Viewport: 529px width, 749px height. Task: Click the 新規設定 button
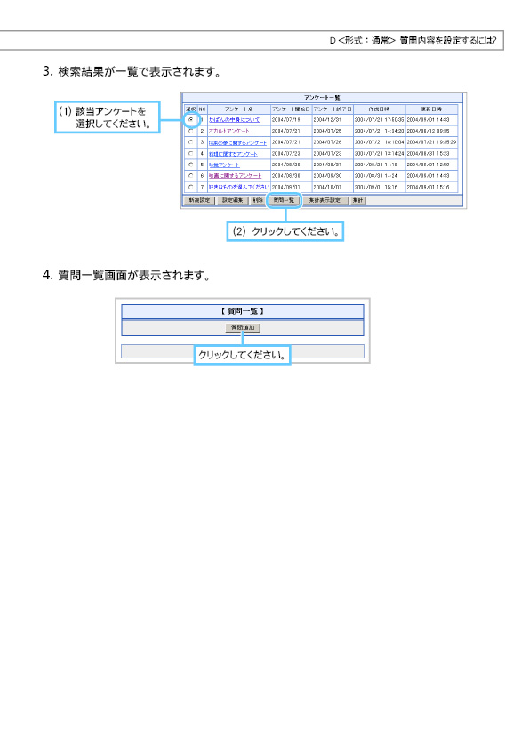point(199,201)
